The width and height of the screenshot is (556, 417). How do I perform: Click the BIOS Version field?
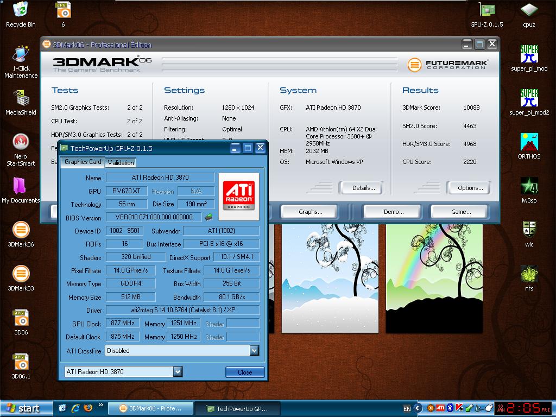click(x=154, y=217)
